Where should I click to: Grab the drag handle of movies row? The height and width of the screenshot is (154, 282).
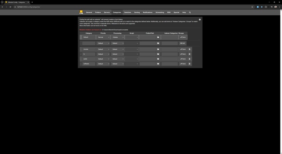81,49
